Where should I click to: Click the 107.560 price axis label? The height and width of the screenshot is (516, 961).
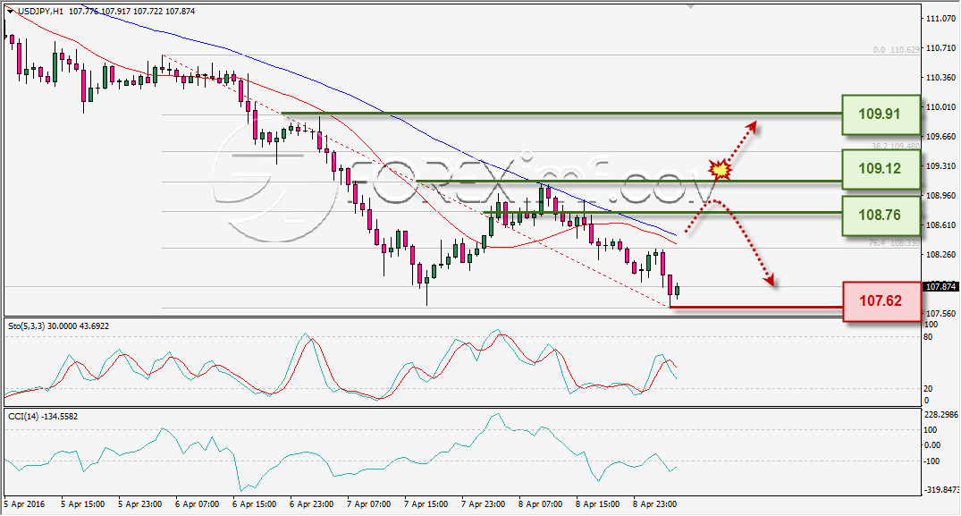940,312
